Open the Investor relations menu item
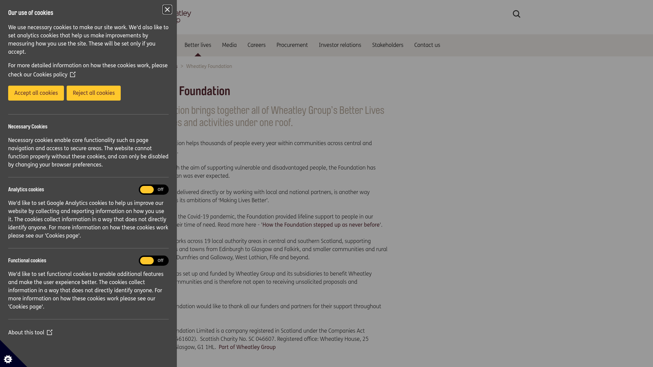This screenshot has height=367, width=653. 340,45
